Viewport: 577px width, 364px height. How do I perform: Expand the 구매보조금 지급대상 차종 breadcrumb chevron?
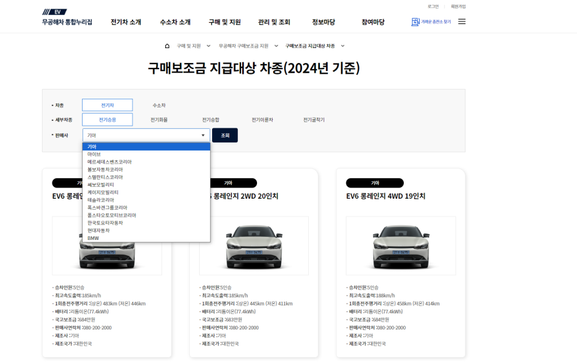pyautogui.click(x=343, y=46)
